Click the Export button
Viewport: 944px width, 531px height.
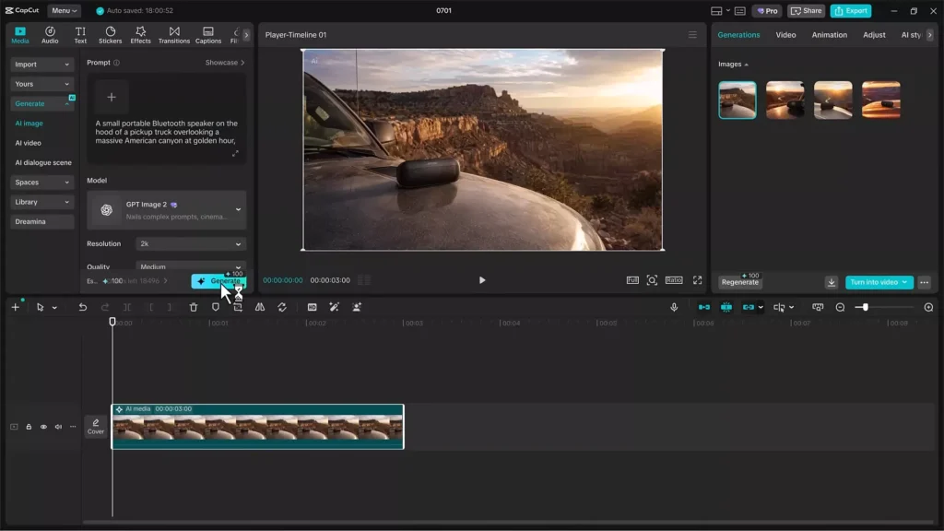pyautogui.click(x=851, y=11)
